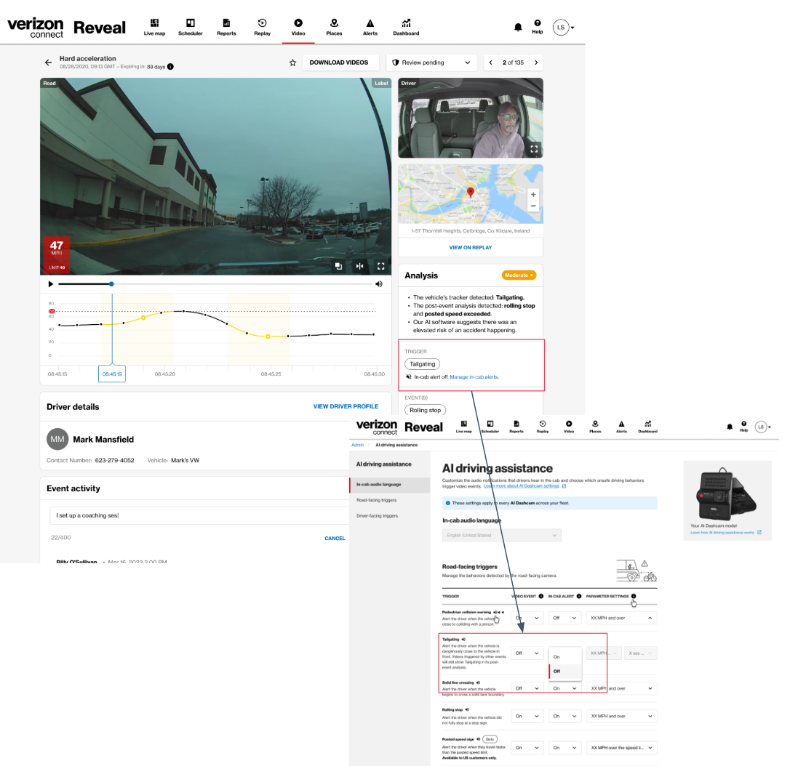
Task: Open Help in the video review window
Action: click(x=537, y=27)
